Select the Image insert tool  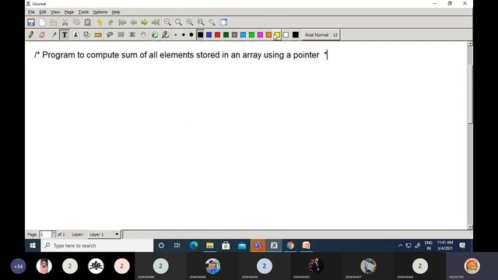point(75,34)
